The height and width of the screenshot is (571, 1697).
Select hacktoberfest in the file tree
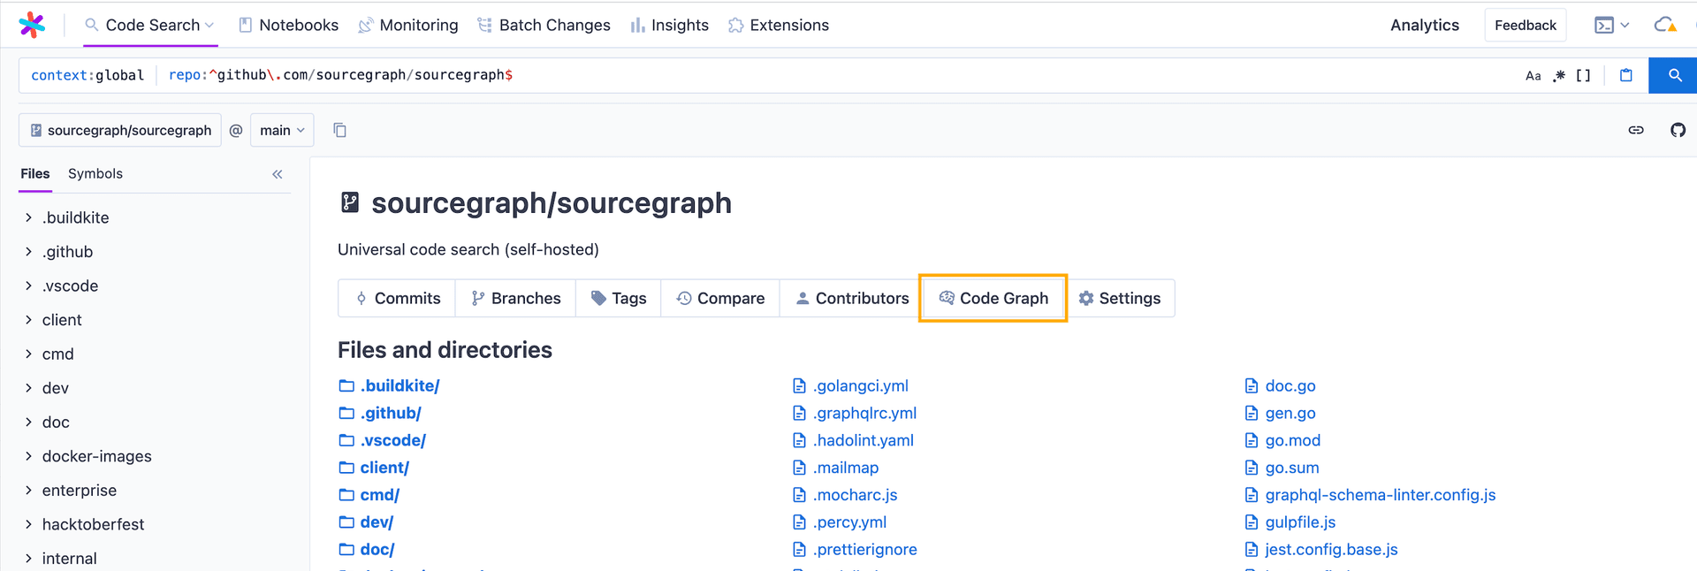click(93, 524)
